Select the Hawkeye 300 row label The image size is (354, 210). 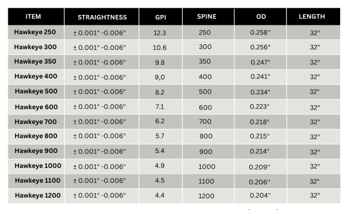[x=35, y=47]
